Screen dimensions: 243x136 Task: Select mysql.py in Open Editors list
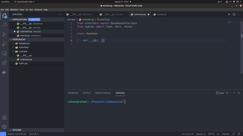(25, 36)
